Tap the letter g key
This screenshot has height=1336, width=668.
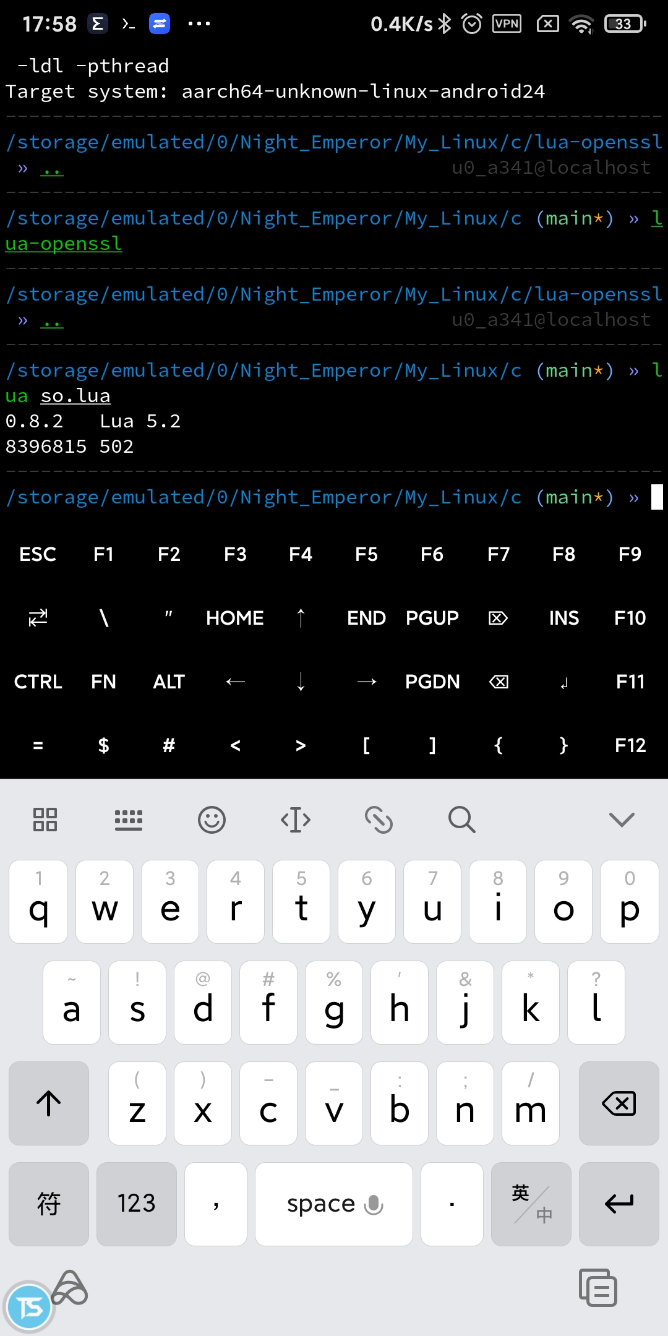point(334,1003)
